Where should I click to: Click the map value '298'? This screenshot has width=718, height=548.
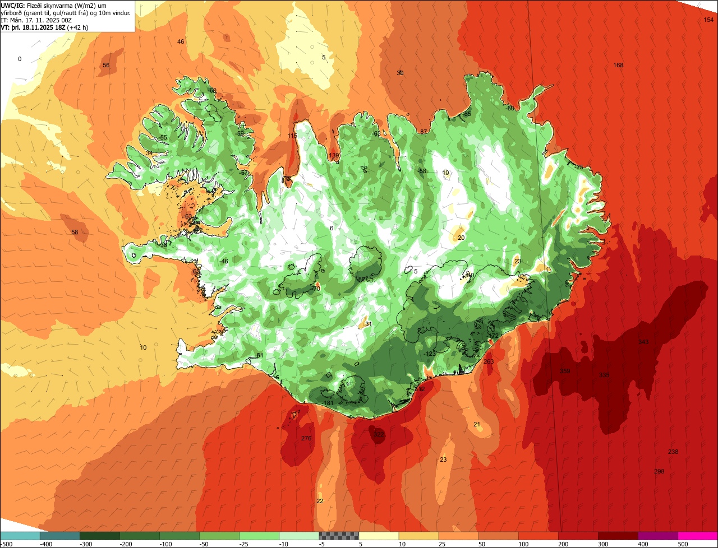(659, 471)
